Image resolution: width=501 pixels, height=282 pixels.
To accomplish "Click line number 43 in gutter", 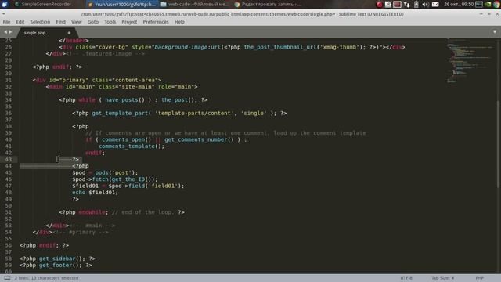I will point(9,159).
